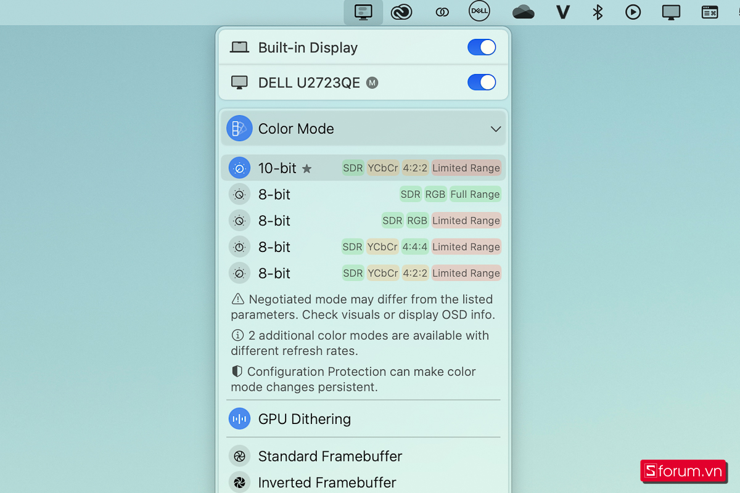This screenshot has width=740, height=493.
Task: Click the DELL U2723QE monitor icon
Action: tap(239, 83)
